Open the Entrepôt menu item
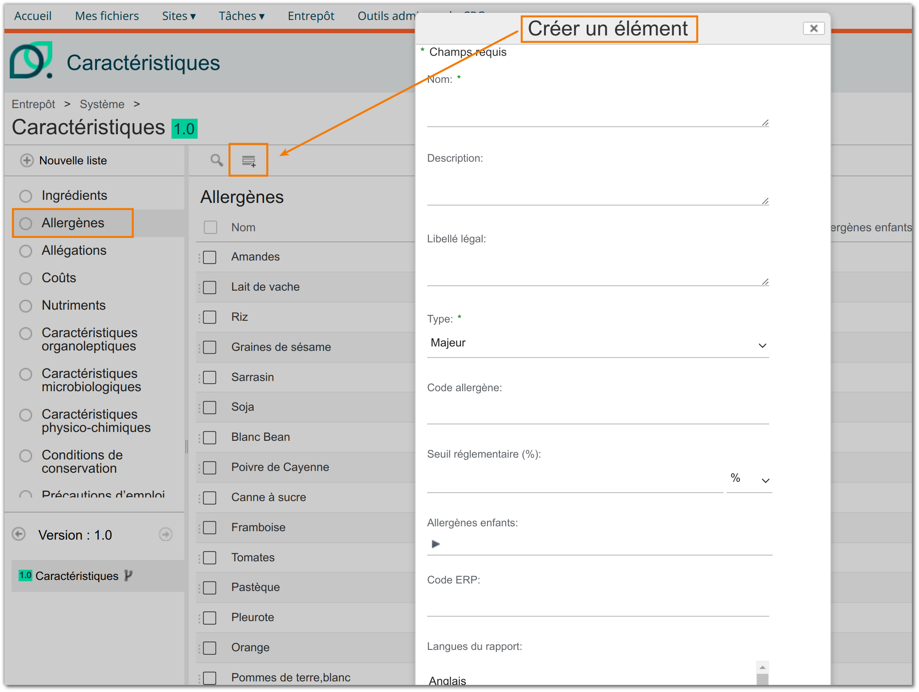The image size is (919, 692). point(311,16)
